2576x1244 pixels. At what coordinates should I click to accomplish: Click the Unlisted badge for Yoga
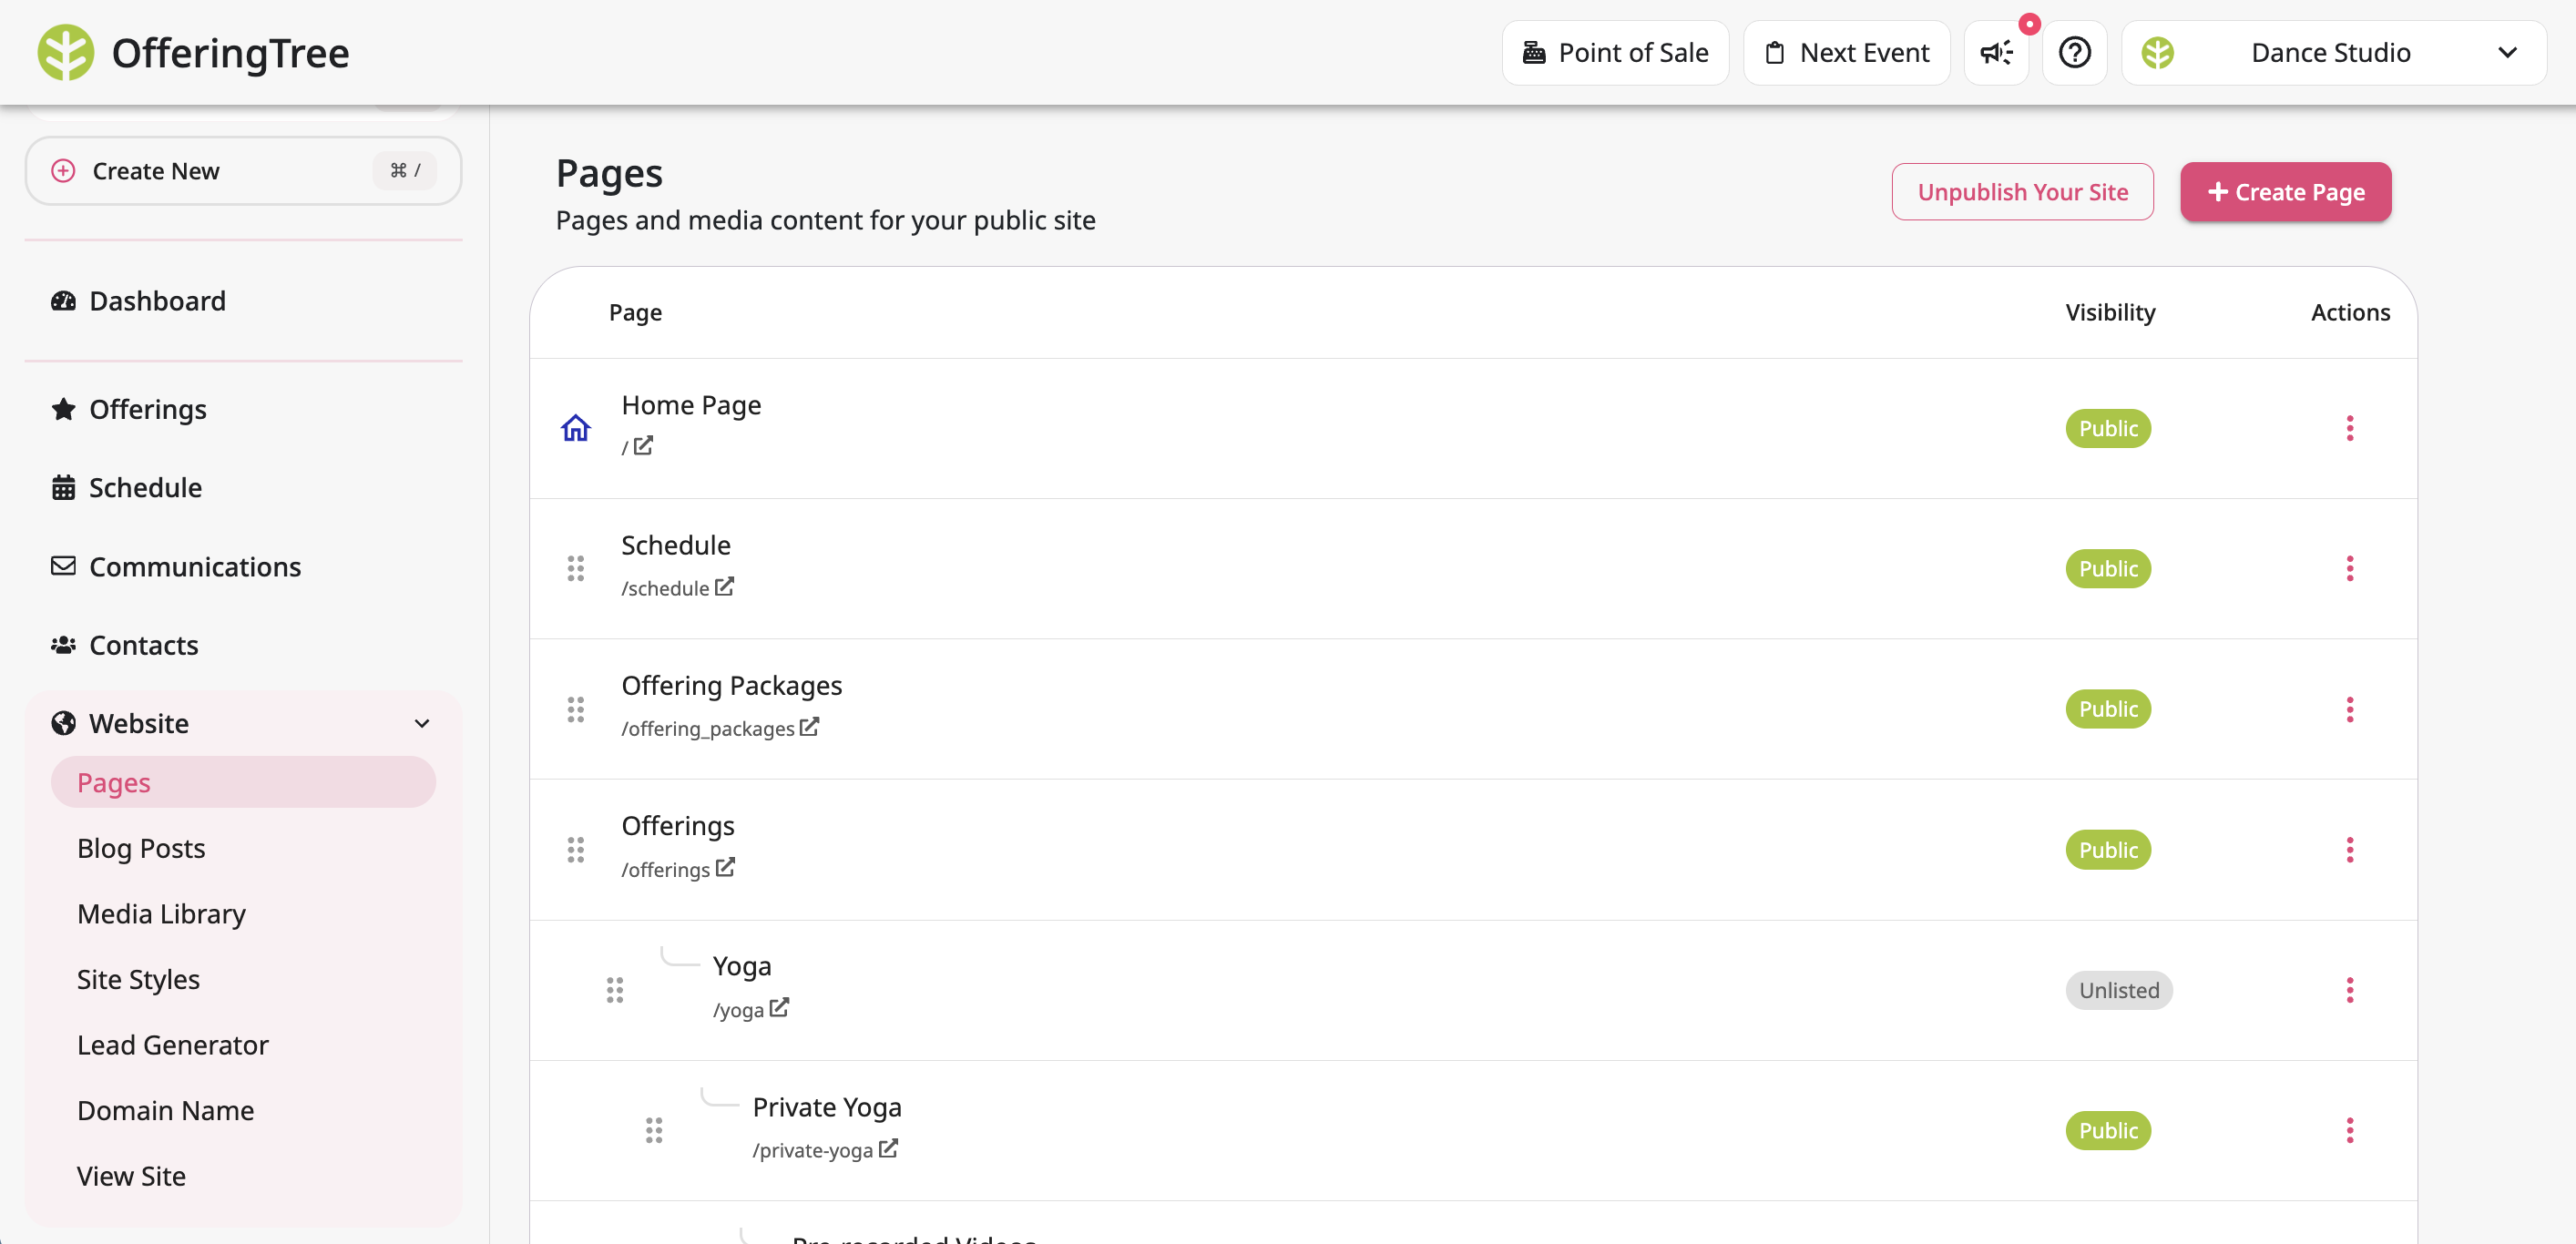tap(2119, 990)
